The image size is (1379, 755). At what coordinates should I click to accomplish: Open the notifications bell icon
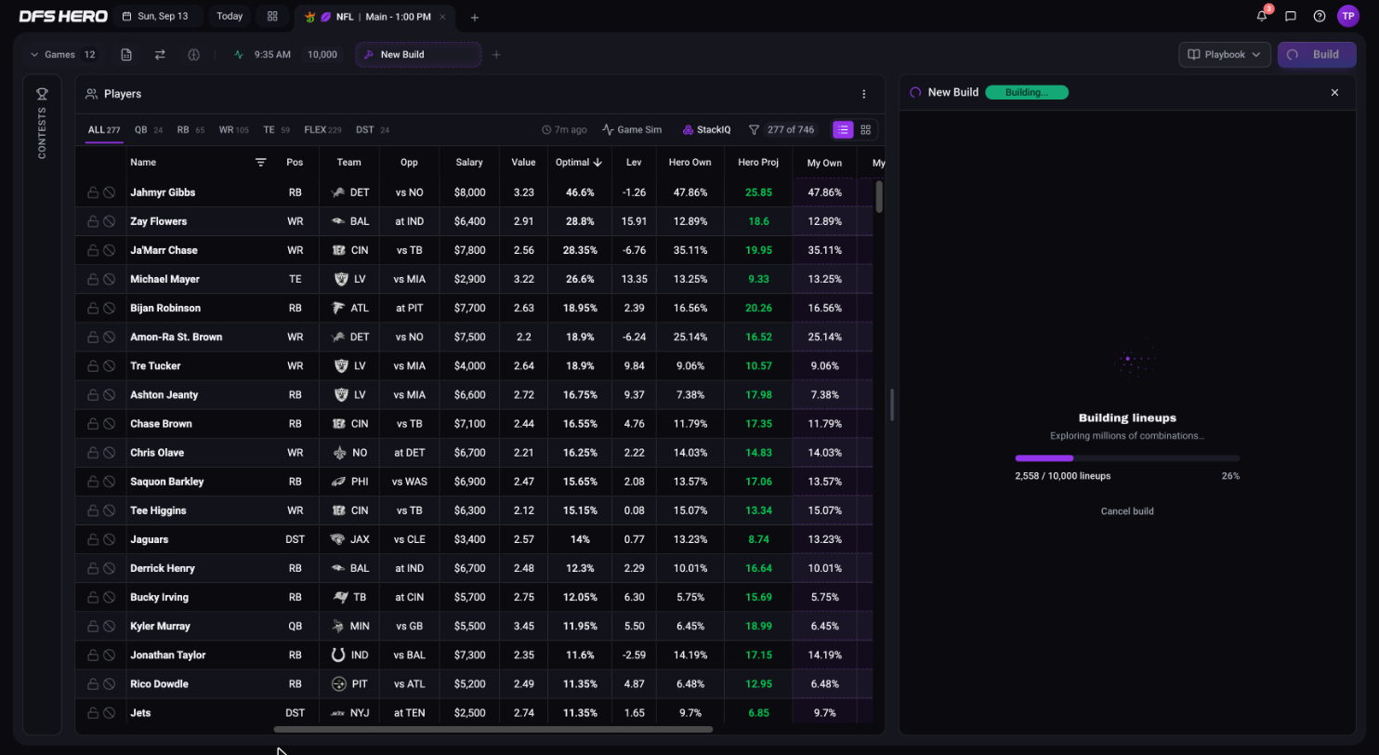(x=1261, y=16)
